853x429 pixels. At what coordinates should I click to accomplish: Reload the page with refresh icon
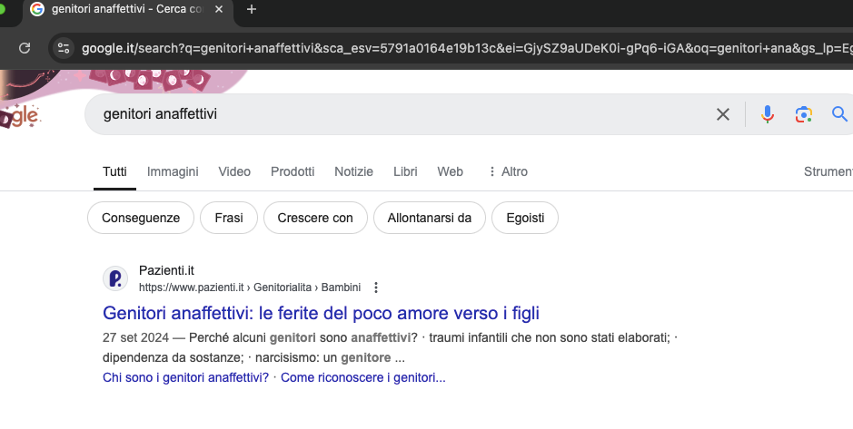coord(25,48)
